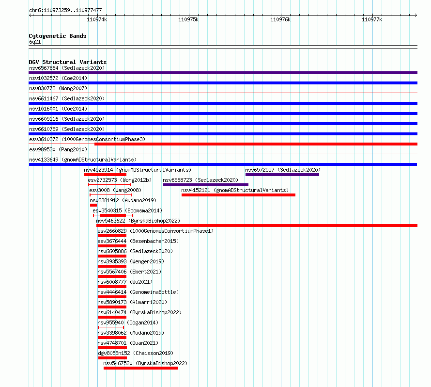Select nsv4133649 (gnomADStructuralVariants) label
The height and width of the screenshot is (387, 431).
tap(83, 160)
